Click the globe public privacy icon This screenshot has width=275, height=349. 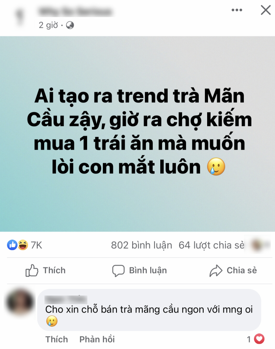(x=70, y=25)
